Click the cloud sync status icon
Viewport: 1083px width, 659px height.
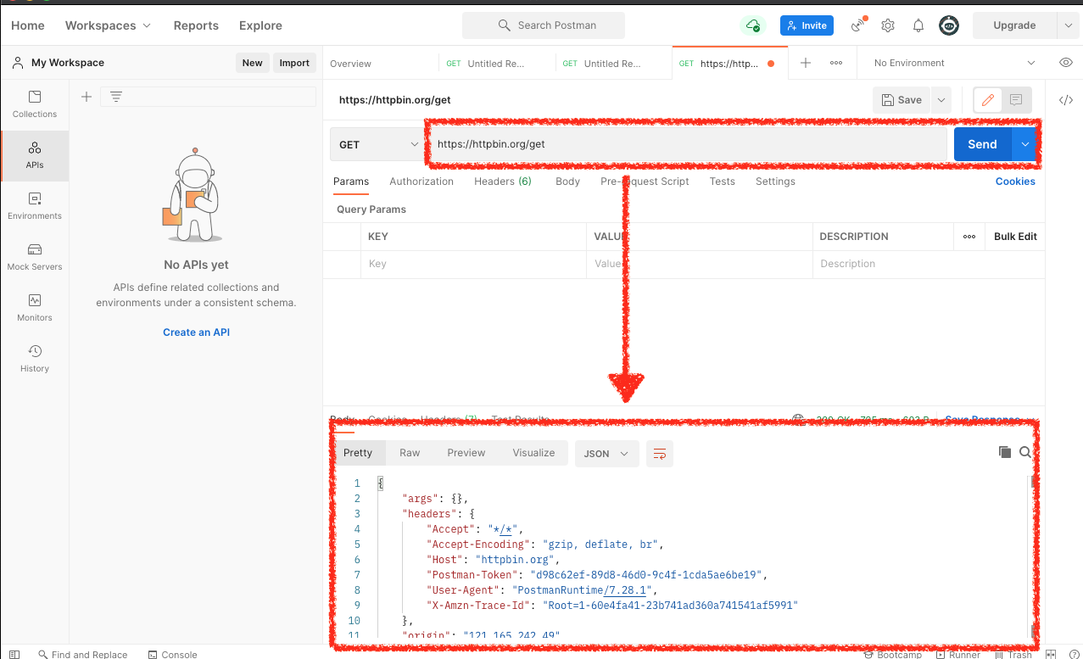753,25
